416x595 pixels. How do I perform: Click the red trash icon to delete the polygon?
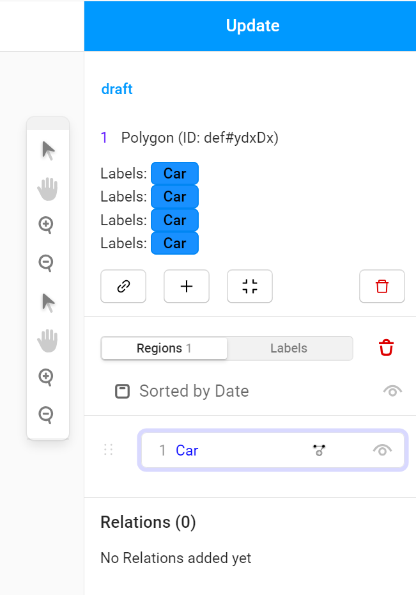(x=381, y=286)
